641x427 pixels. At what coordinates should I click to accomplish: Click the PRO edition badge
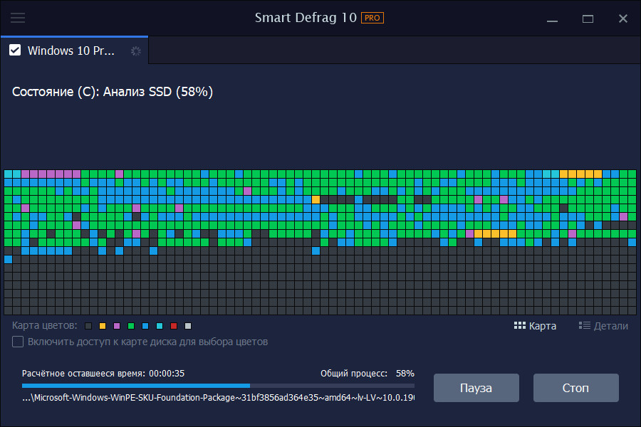coord(372,18)
